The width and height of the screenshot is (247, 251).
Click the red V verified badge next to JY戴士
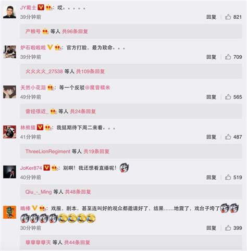41,7
